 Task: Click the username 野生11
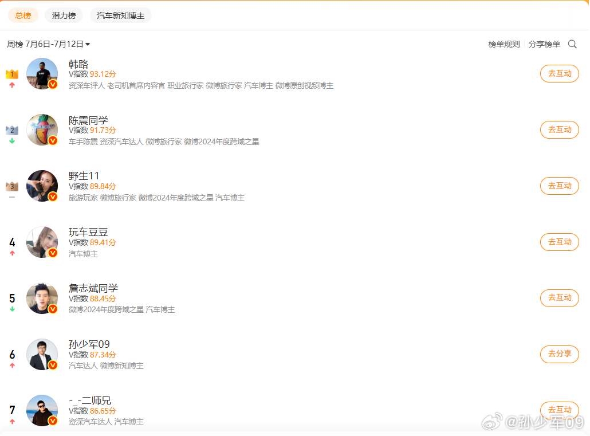pyautogui.click(x=84, y=176)
